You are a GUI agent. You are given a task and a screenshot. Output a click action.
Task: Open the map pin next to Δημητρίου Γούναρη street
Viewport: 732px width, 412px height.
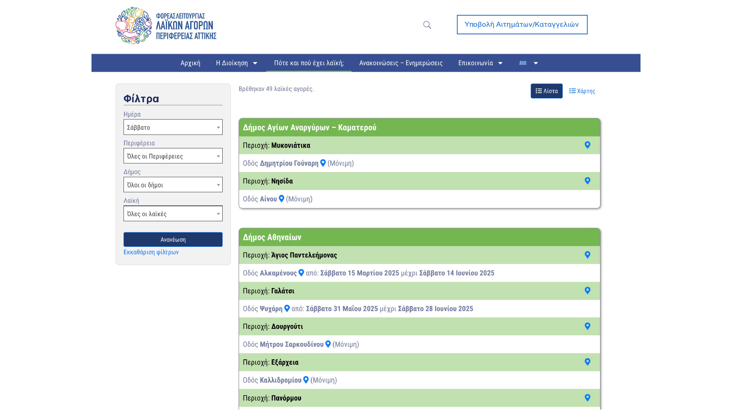pos(323,163)
